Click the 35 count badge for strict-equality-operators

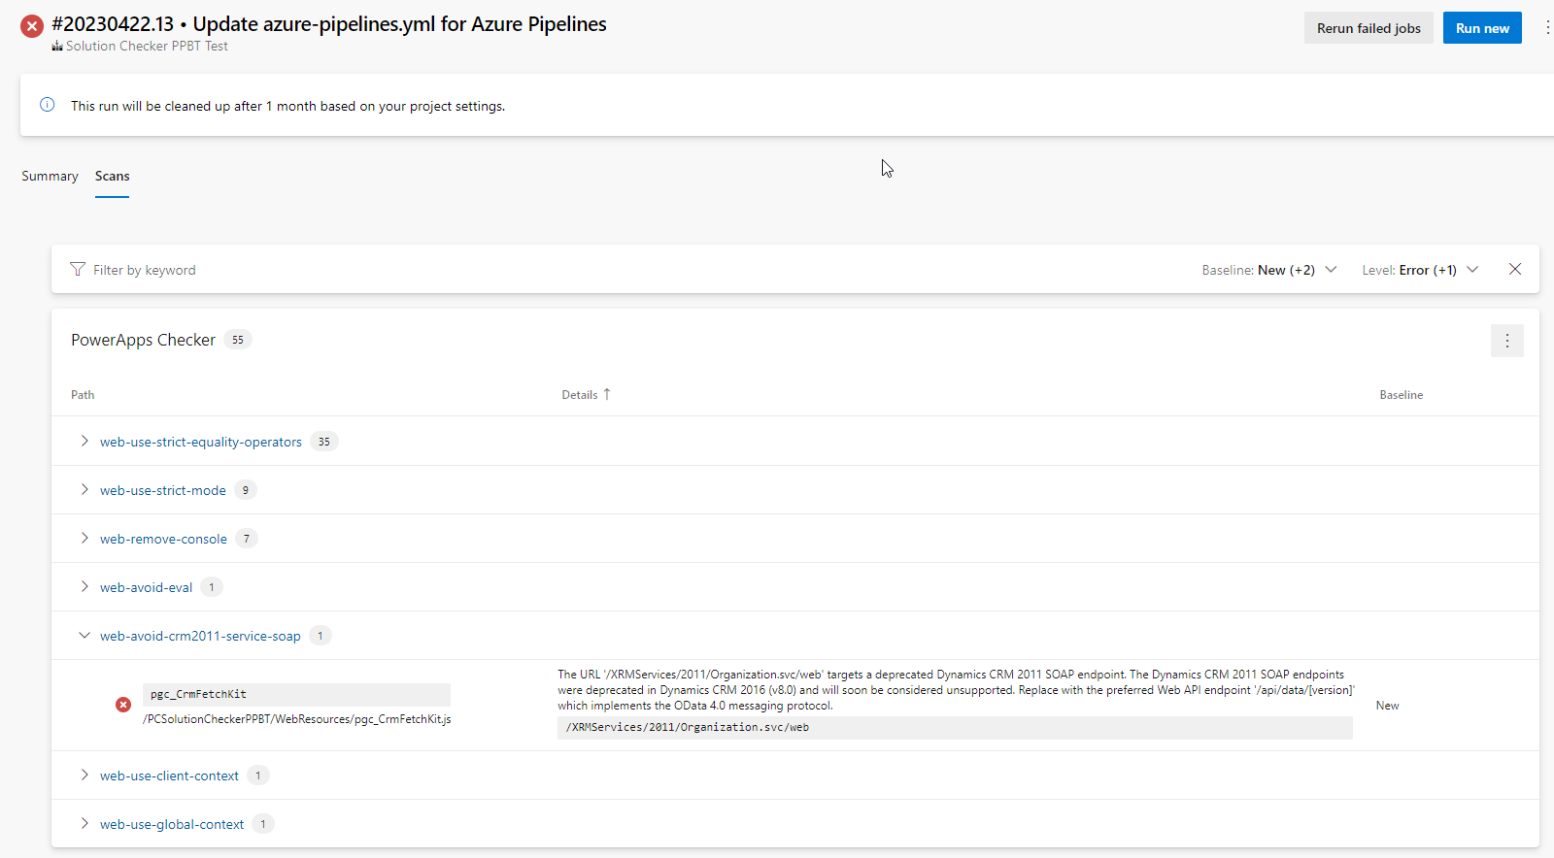tap(324, 442)
